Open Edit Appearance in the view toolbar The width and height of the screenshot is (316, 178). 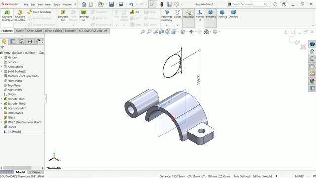pyautogui.click(x=199, y=32)
